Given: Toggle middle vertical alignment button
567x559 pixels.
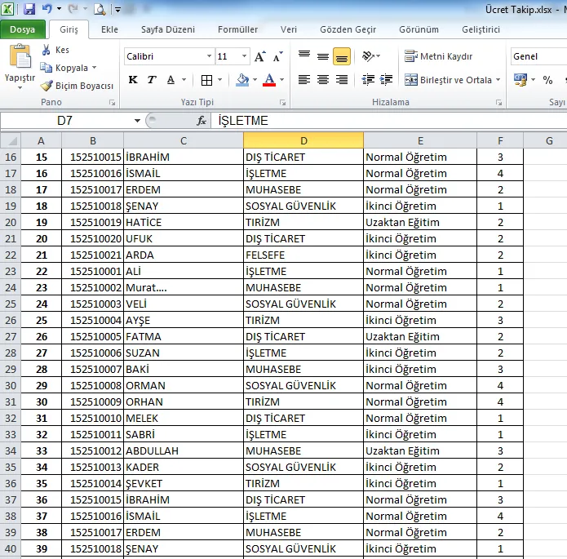Looking at the screenshot, I should pyautogui.click(x=323, y=57).
